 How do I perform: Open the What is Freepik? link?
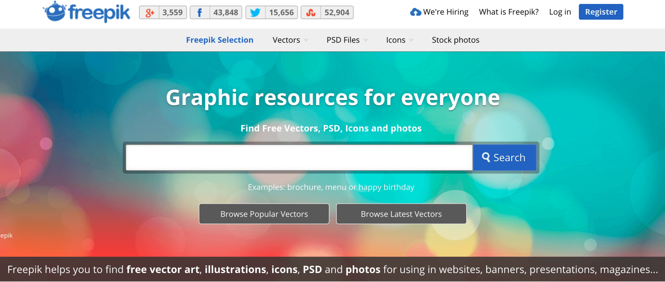509,12
